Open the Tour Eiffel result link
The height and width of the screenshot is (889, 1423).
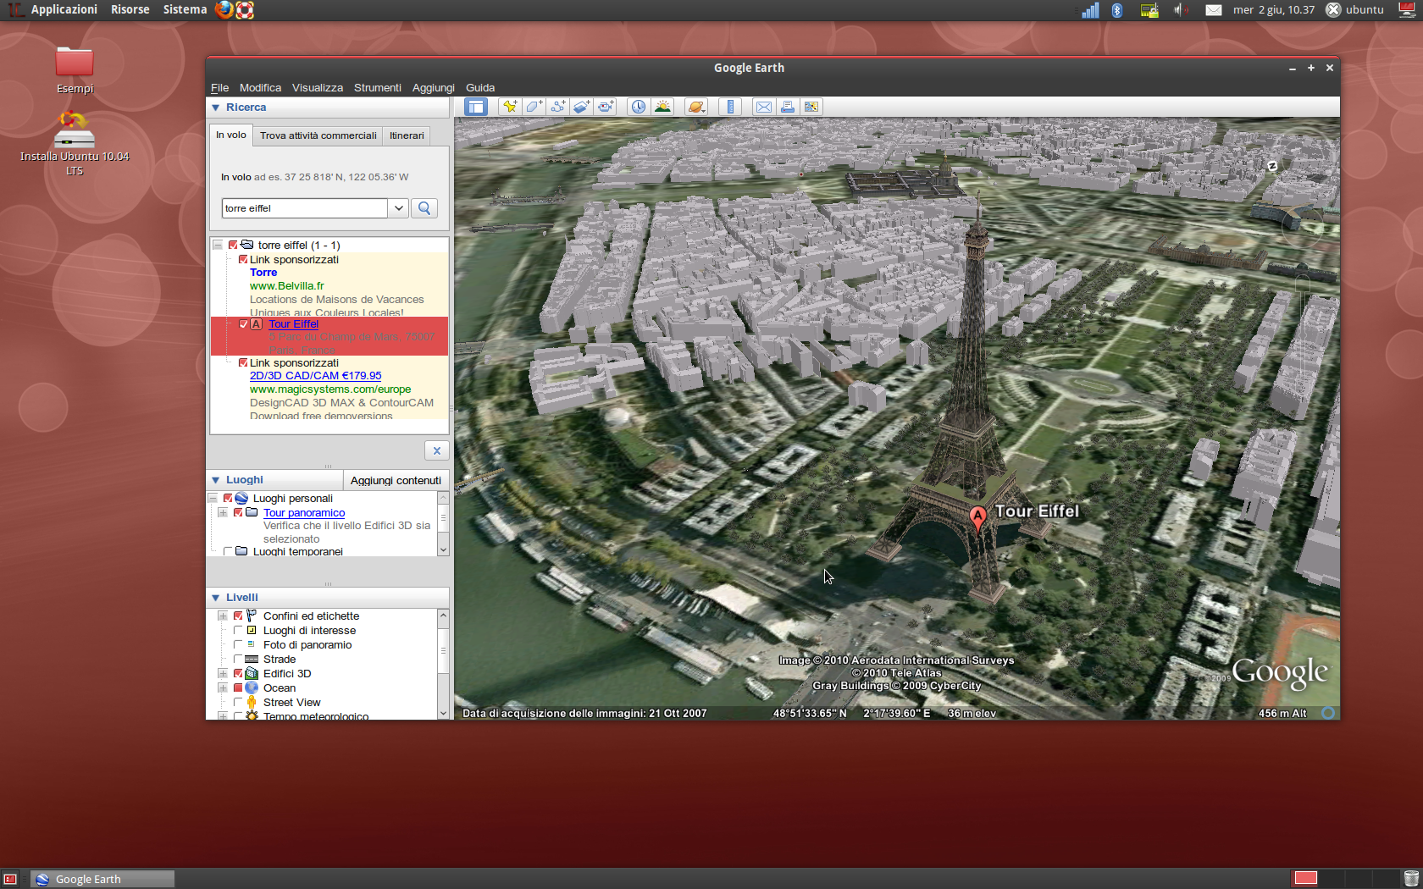293,323
